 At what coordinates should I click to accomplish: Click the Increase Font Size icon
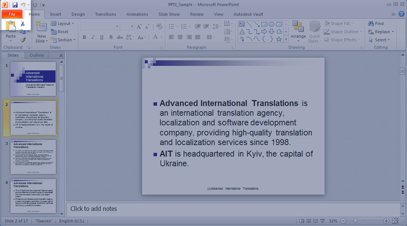point(139,26)
